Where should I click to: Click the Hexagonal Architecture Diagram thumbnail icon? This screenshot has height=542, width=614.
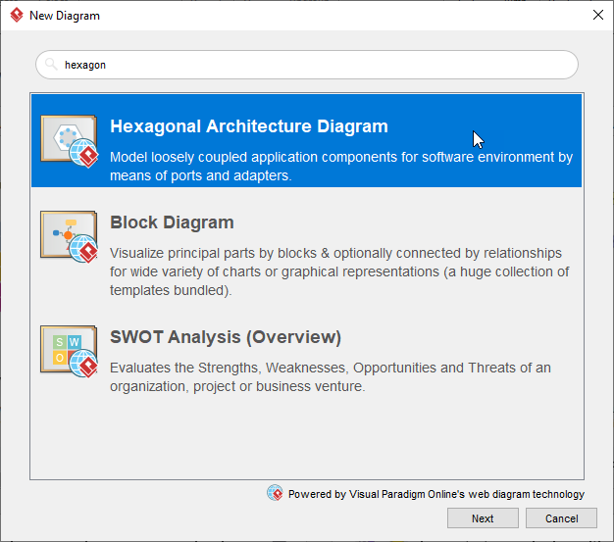pos(69,140)
